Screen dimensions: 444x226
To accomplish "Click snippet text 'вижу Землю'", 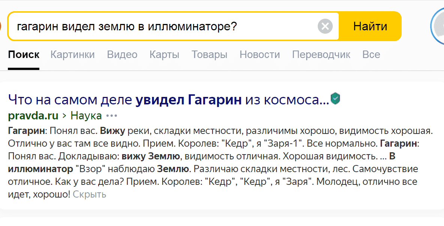I will [151, 156].
